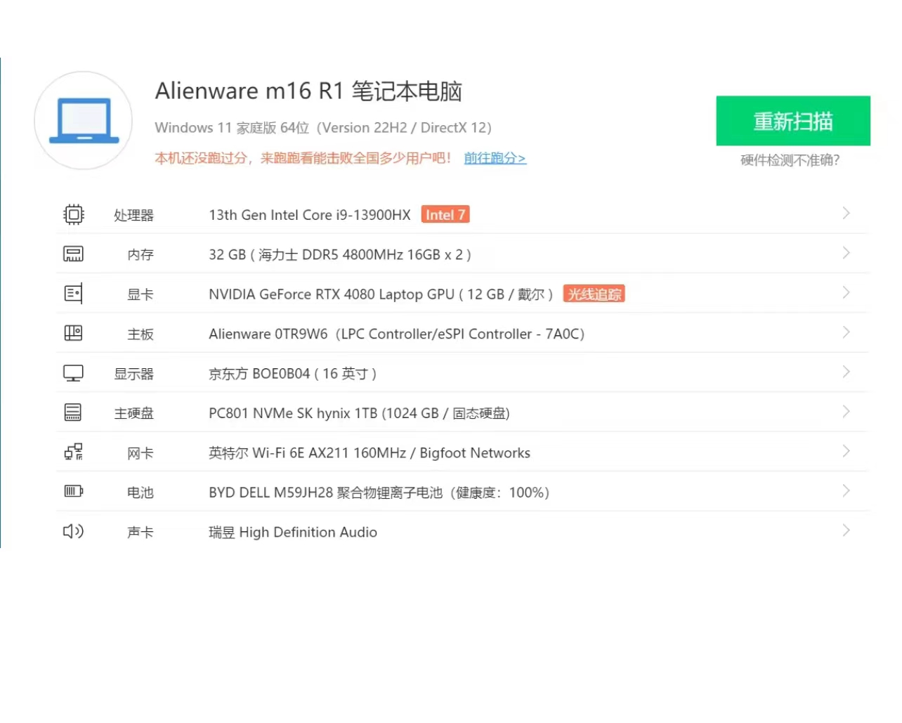Expand processor details with right chevron
Image resolution: width=902 pixels, height=723 pixels.
[846, 214]
